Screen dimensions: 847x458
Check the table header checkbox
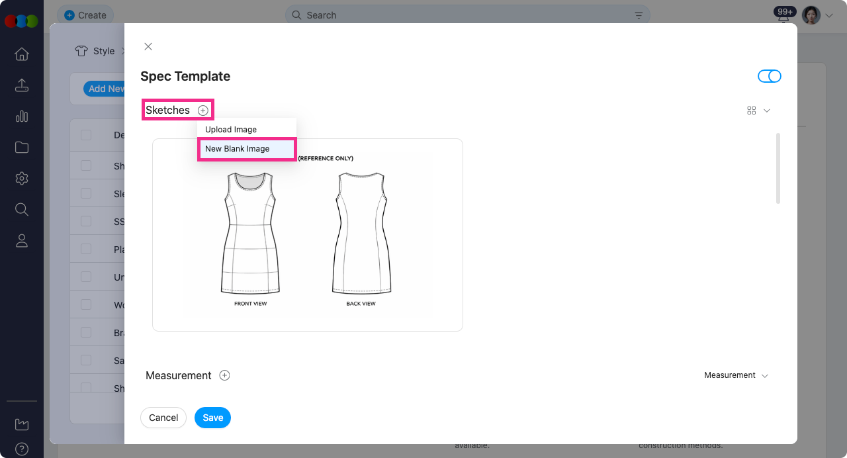tap(86, 135)
